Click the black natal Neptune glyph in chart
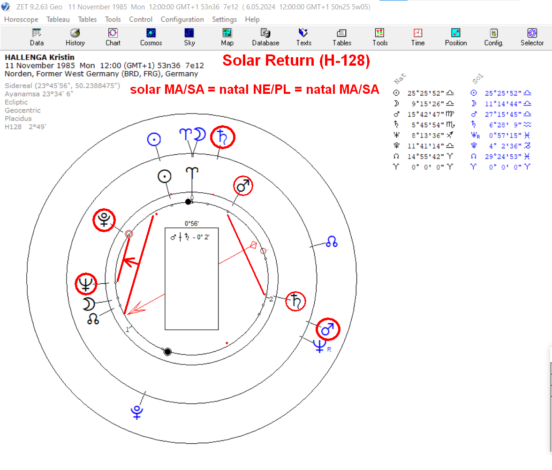Viewport: 552px width, 470px height. [86, 284]
